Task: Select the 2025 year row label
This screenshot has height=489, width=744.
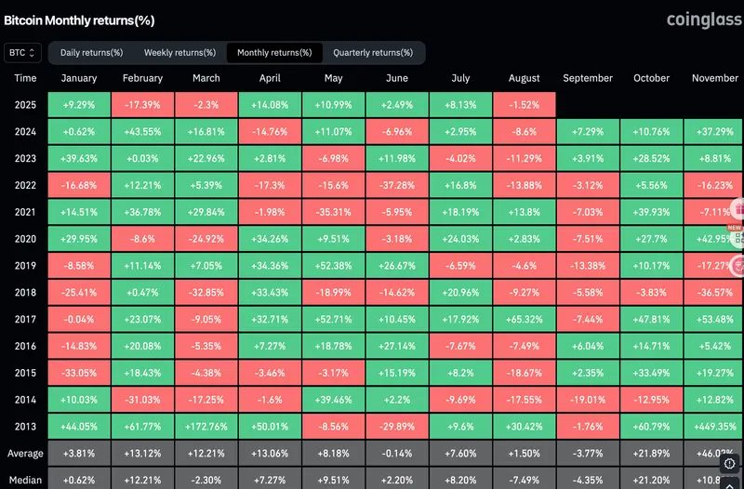Action: pyautogui.click(x=25, y=105)
